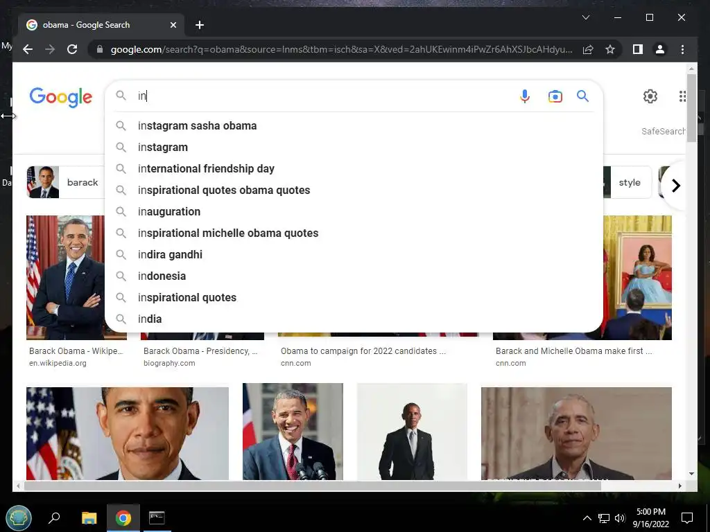Click the voice search microphone icon

pos(524,96)
